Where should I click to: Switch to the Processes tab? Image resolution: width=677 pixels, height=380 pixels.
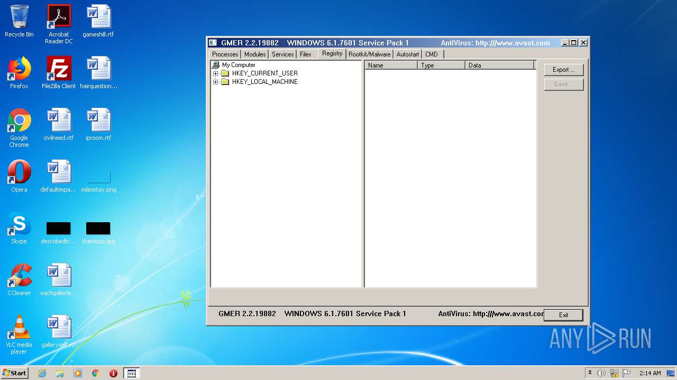pyautogui.click(x=225, y=54)
